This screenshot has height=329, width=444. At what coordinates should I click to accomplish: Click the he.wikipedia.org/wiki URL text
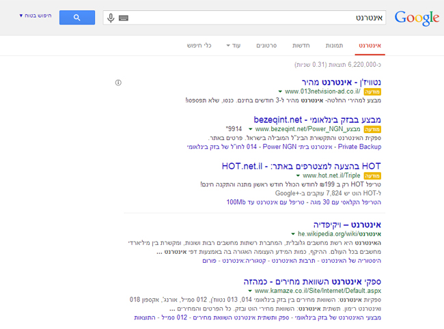(x=339, y=234)
